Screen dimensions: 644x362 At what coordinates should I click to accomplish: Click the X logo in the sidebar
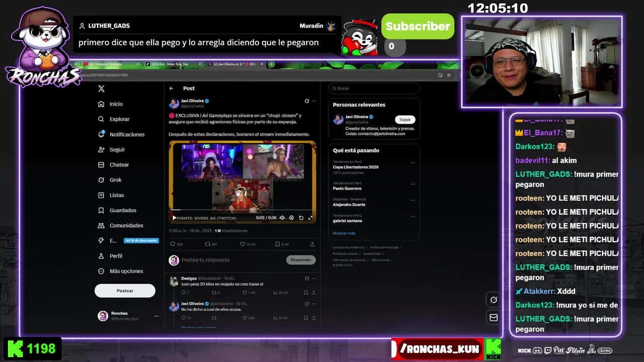pyautogui.click(x=101, y=88)
